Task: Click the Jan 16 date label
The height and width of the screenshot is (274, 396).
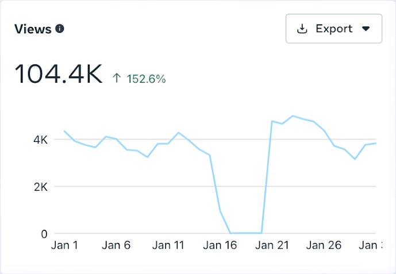Action: pyautogui.click(x=221, y=245)
